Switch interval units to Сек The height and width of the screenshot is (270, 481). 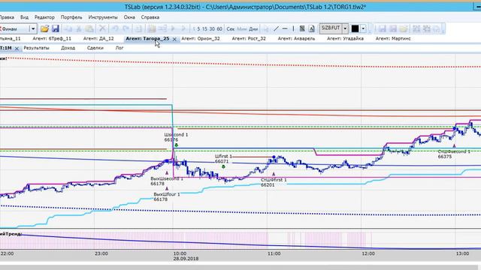pos(231,29)
